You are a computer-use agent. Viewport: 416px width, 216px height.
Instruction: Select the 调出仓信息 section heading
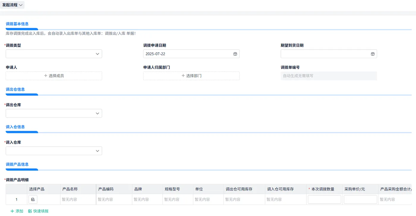tap(15, 89)
